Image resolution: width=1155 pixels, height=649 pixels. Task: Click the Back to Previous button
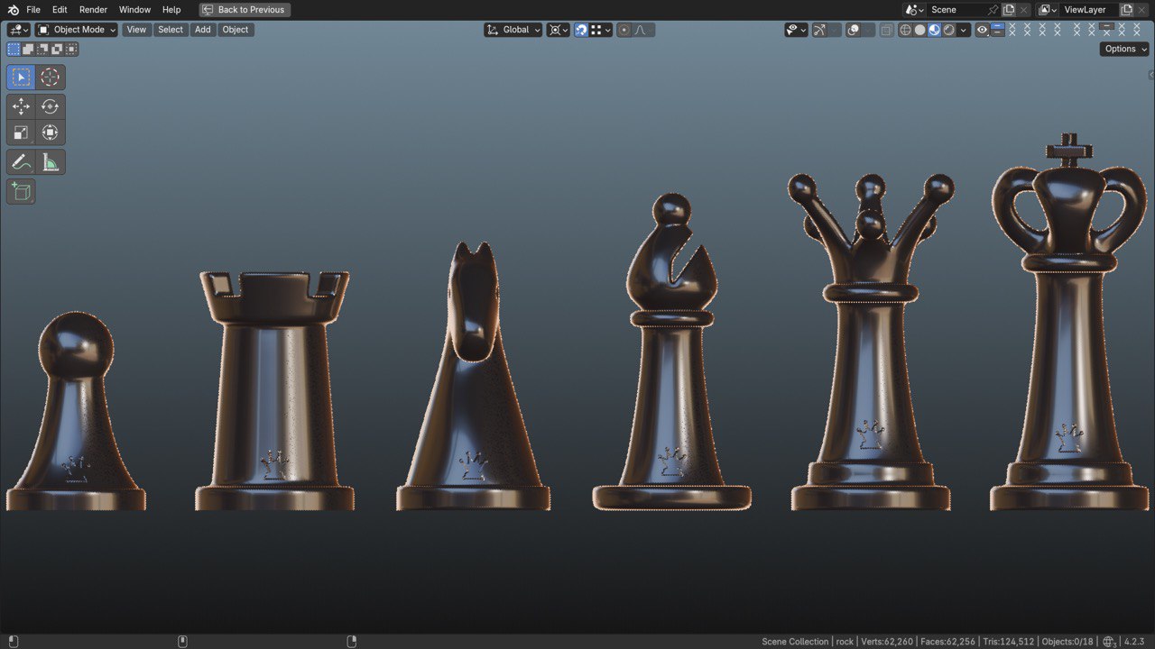coord(245,10)
